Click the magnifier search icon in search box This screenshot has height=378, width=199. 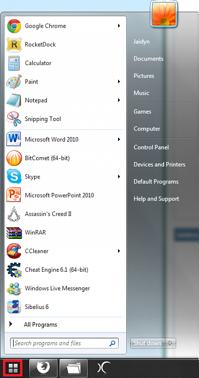[112, 343]
